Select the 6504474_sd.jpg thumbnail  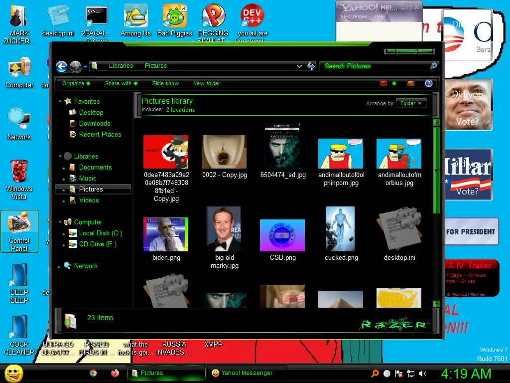282,146
